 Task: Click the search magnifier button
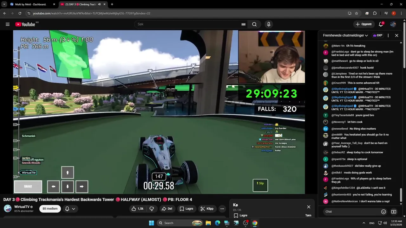[254, 24]
